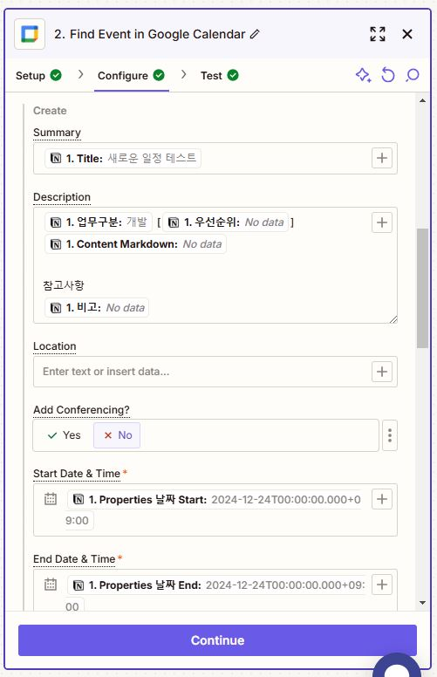Click the 'End Date & Time' label
Viewport: 437px width, 677px height.
click(x=74, y=559)
